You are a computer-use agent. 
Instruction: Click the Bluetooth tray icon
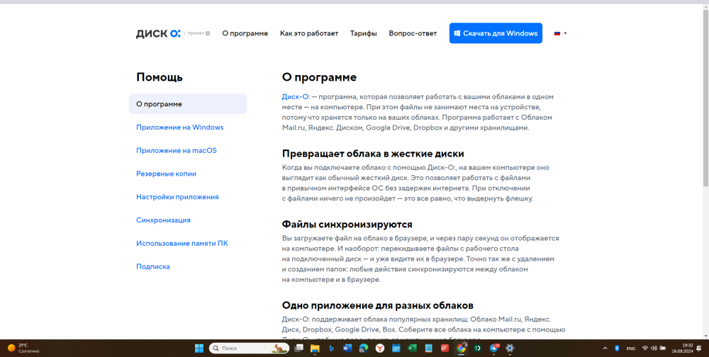pos(616,348)
